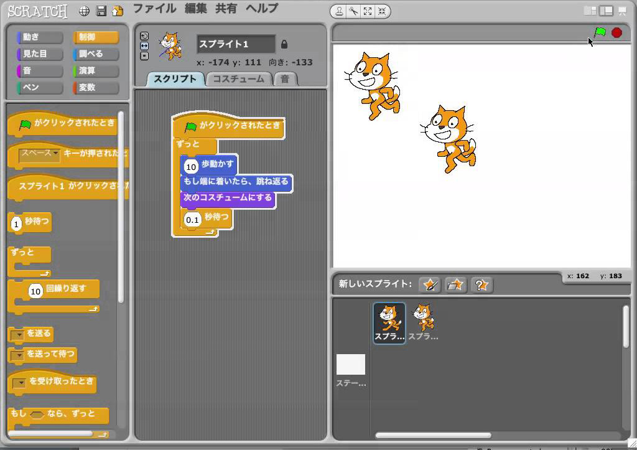Select the 制御 block category
637x450 pixels.
[96, 37]
